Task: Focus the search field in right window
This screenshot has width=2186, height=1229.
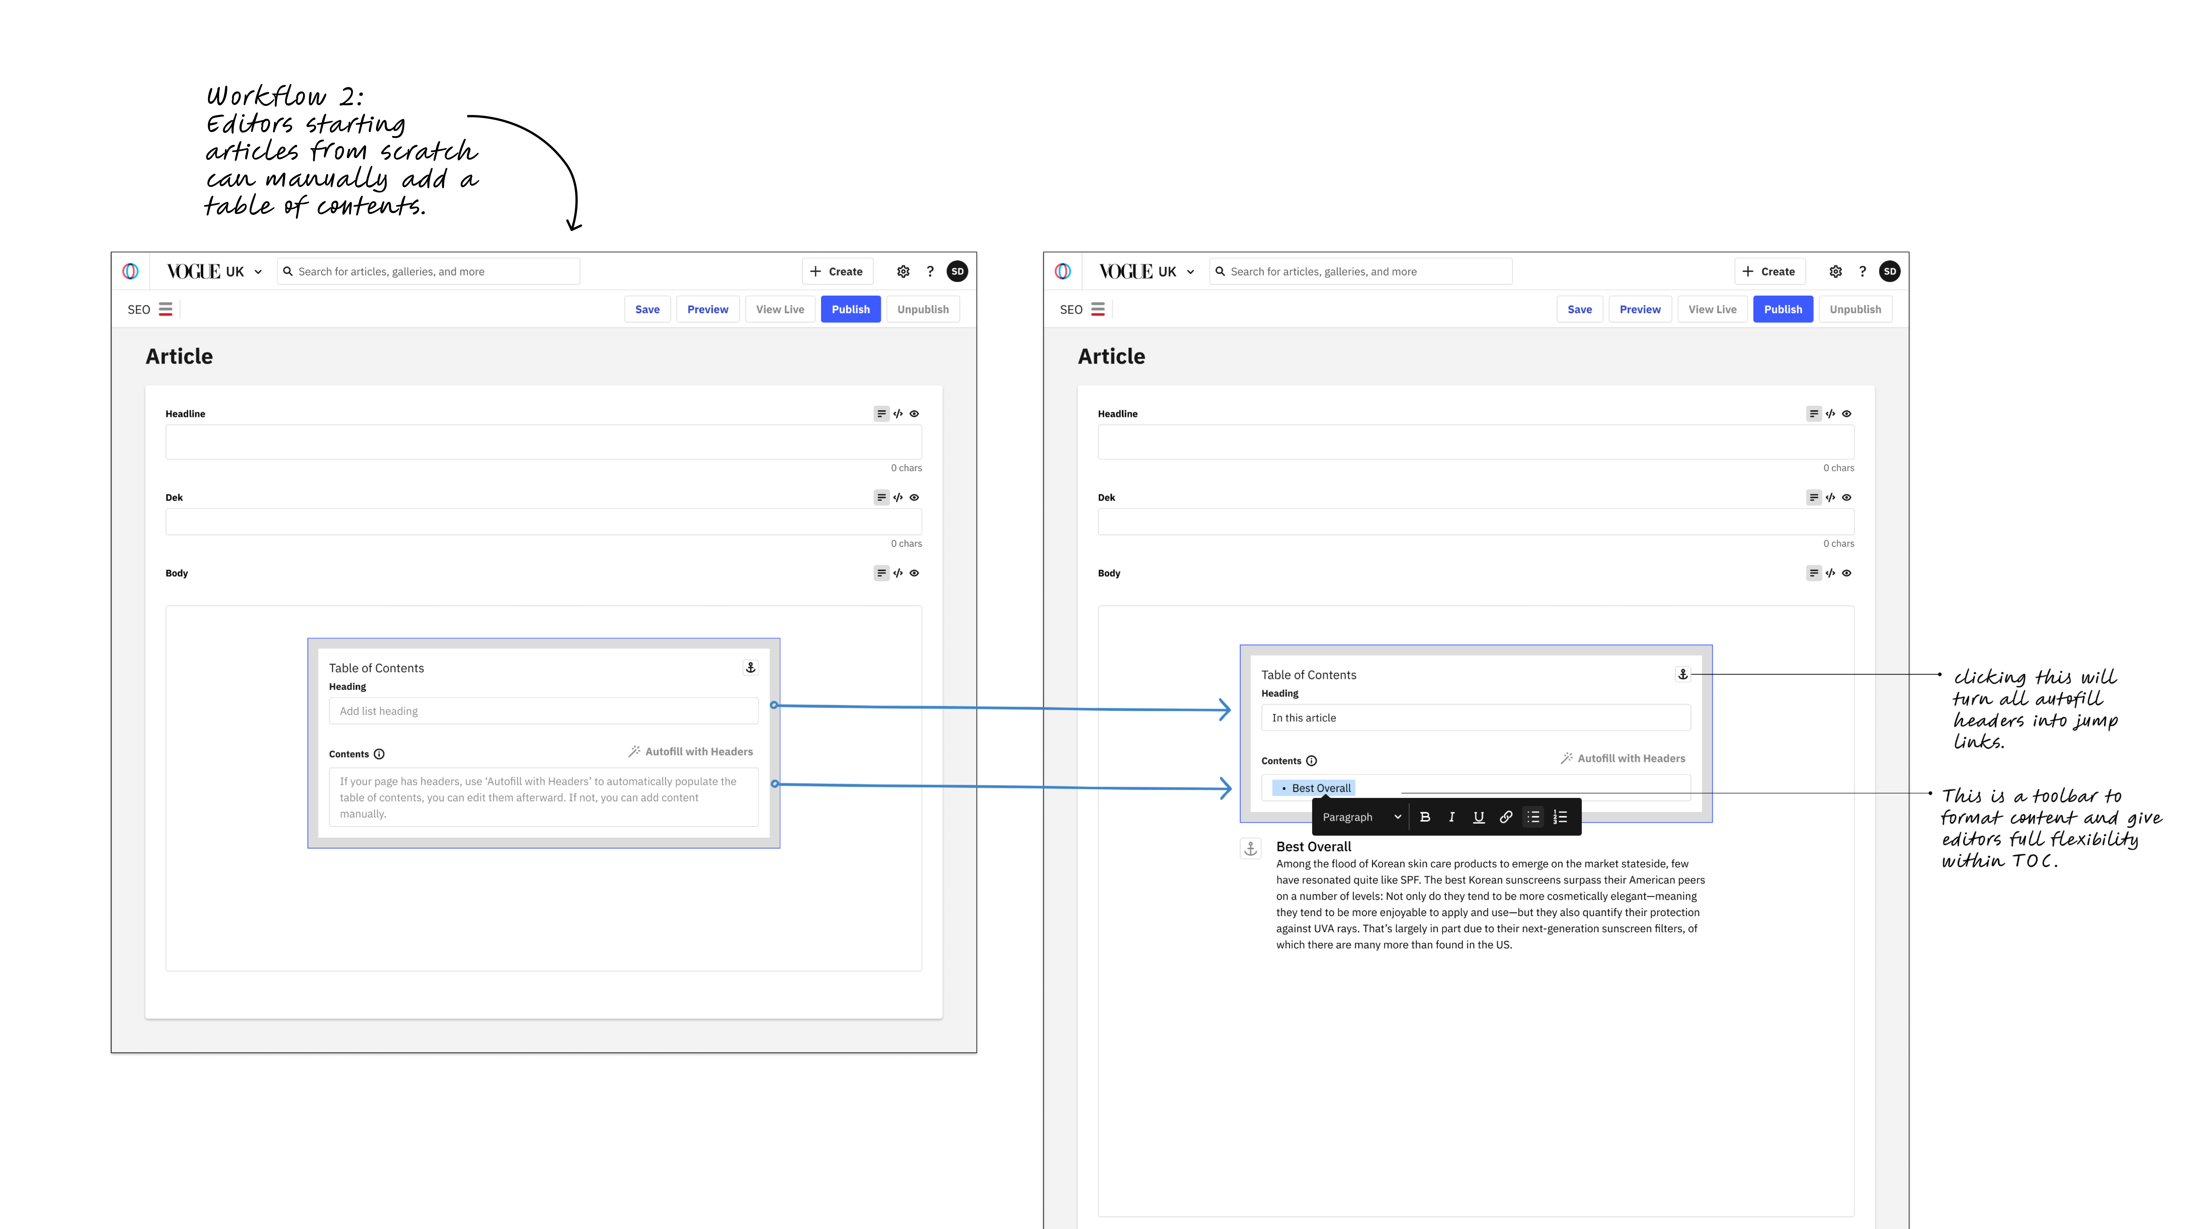Action: tap(1361, 271)
